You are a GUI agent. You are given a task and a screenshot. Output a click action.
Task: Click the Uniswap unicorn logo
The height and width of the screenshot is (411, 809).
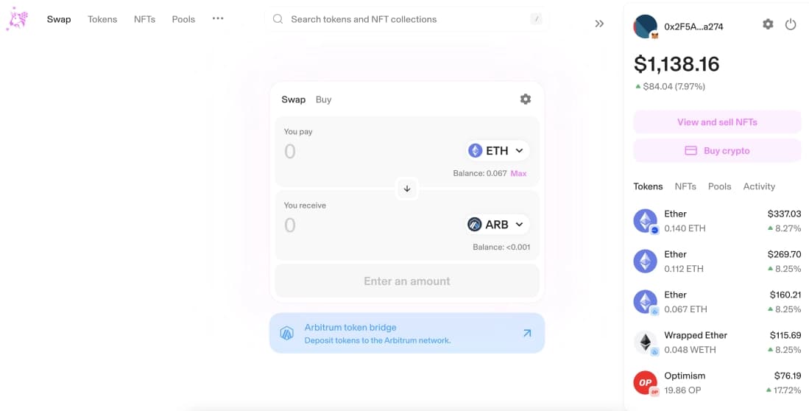(17, 19)
